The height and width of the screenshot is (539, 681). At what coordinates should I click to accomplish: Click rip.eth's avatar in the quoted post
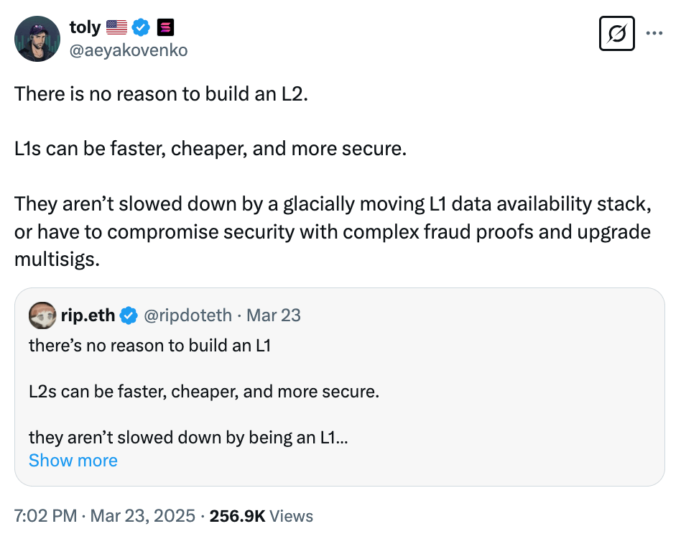(x=42, y=315)
